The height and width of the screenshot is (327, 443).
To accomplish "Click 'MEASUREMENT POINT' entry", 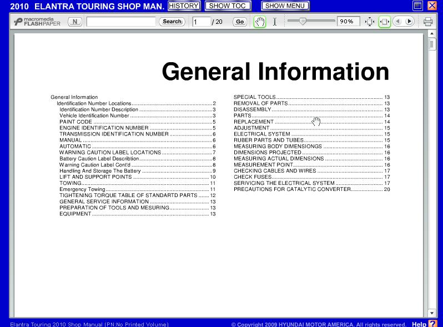I will pos(311,165).
